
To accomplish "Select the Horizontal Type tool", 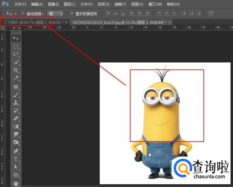I will point(16,159).
